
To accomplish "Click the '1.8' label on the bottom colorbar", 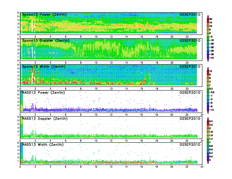I will pyautogui.click(x=211, y=132).
